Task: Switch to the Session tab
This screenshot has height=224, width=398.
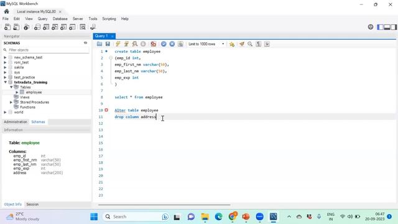Action: click(32, 204)
